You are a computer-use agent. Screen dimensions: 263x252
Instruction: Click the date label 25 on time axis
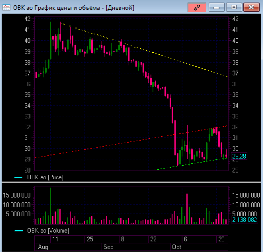pos(90,239)
